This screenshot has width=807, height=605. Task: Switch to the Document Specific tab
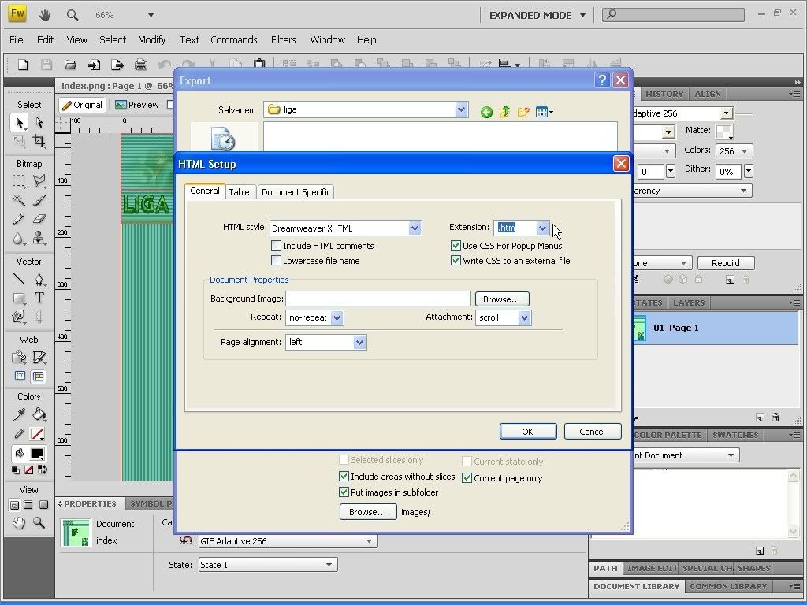pyautogui.click(x=296, y=192)
